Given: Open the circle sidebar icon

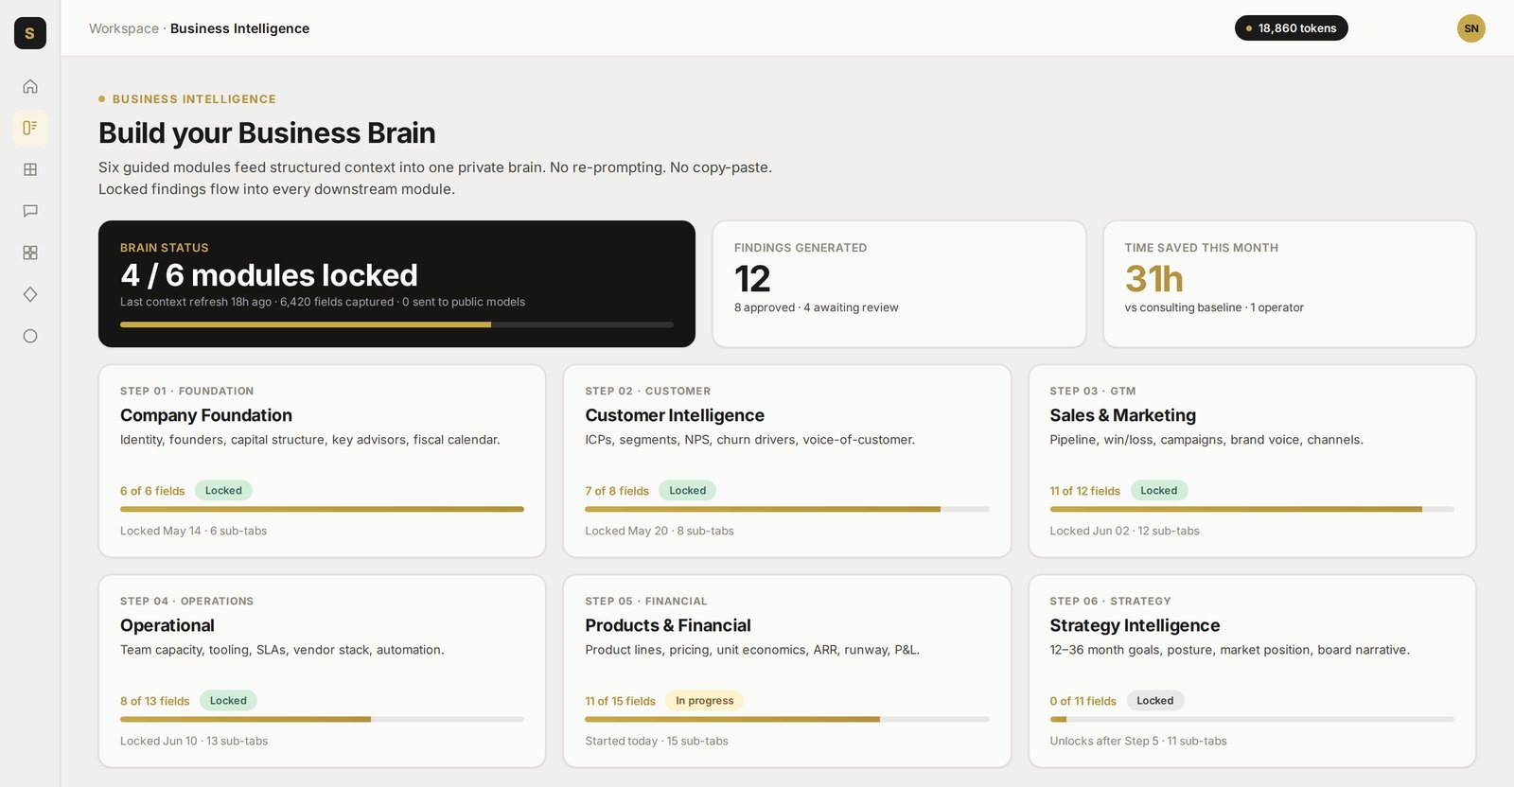Looking at the screenshot, I should pyautogui.click(x=30, y=336).
